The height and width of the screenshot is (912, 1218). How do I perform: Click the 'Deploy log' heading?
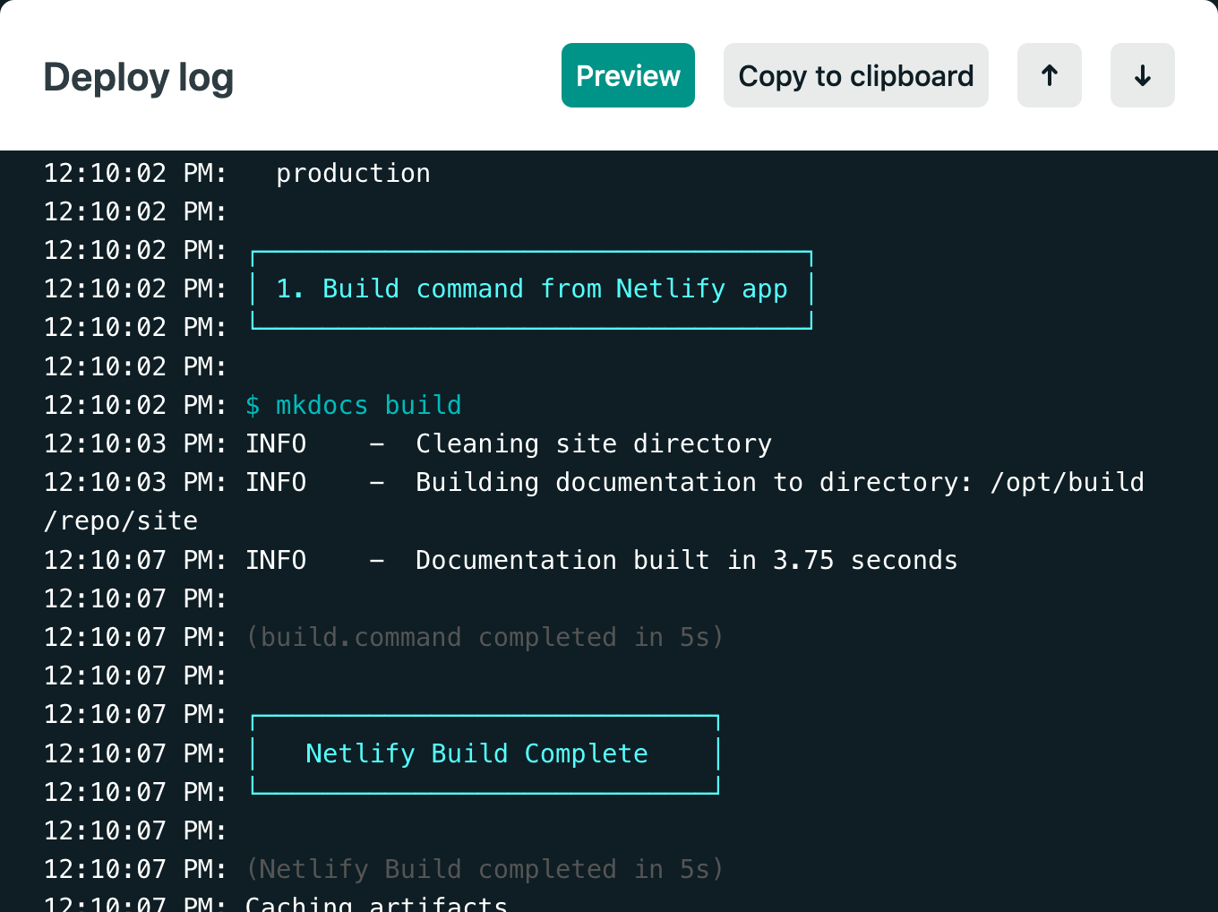[139, 77]
